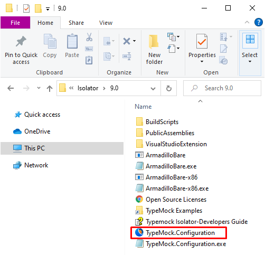
Task: Go up one folder level arrow
Action: point(50,88)
